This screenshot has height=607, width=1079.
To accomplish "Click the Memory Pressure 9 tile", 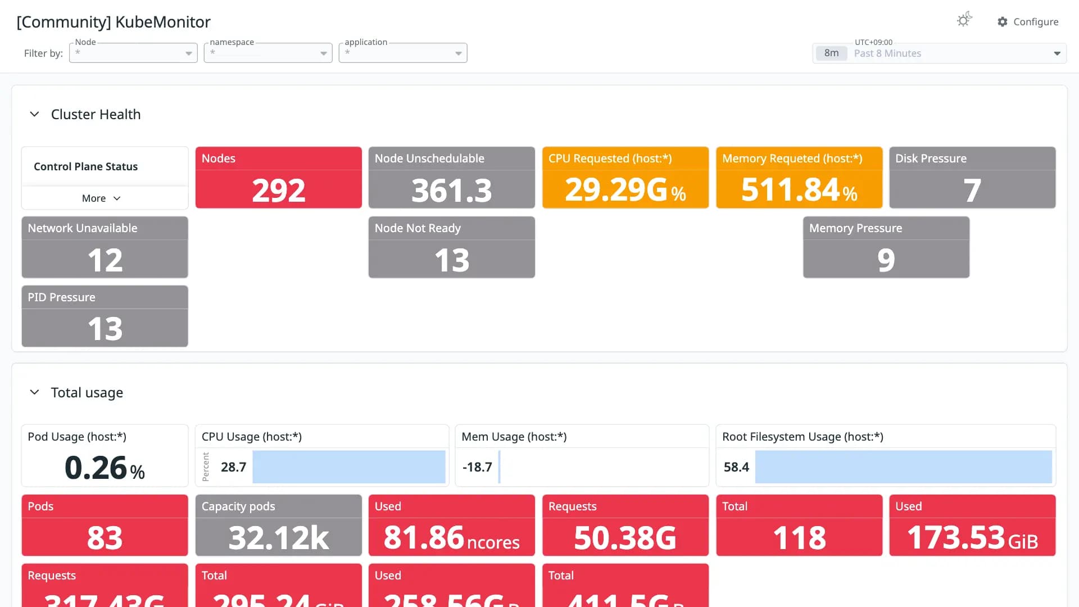I will pyautogui.click(x=886, y=247).
